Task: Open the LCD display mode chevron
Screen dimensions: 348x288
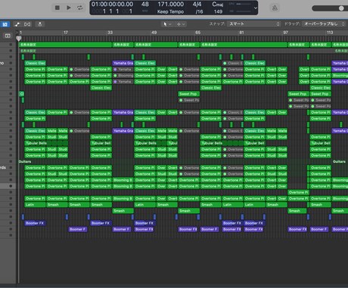Action: tap(256, 8)
